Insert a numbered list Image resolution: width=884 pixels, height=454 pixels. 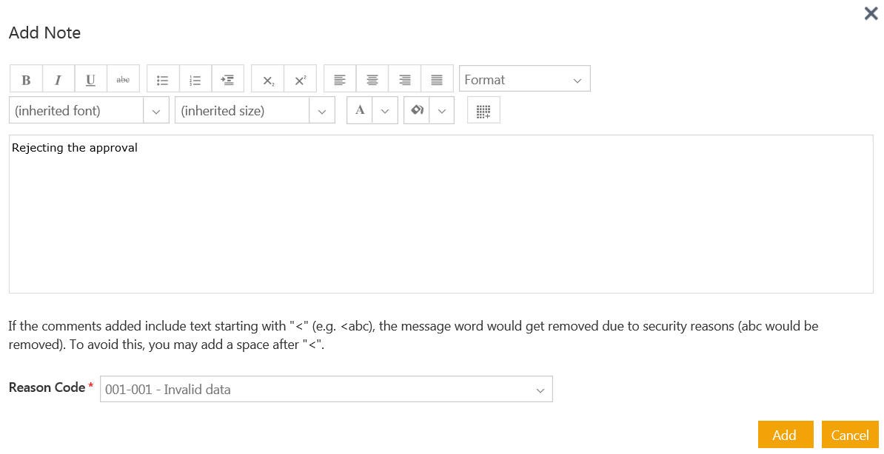pos(195,80)
